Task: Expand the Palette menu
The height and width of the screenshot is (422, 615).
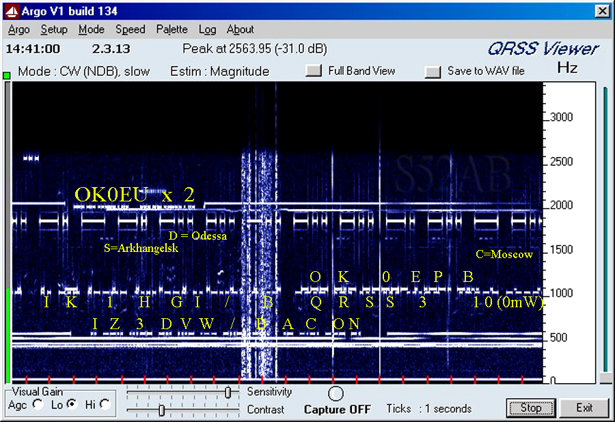Action: (x=172, y=29)
